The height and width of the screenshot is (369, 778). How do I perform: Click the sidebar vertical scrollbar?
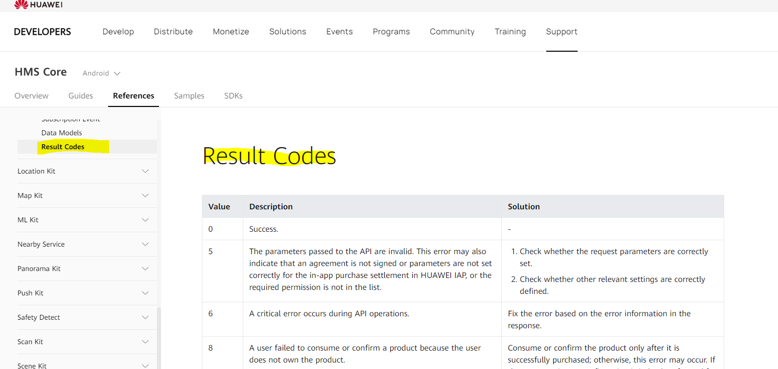[159, 338]
